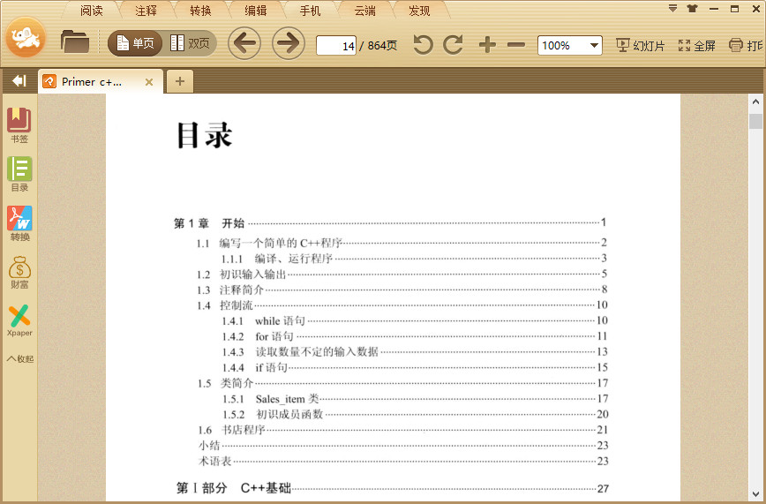Viewport: 766px width, 504px height.
Task: Open the table of contents panel 目录
Action: (19, 174)
